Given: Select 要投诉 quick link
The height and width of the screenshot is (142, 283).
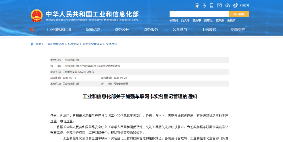Looking at the screenshot, I should [x=231, y=20].
